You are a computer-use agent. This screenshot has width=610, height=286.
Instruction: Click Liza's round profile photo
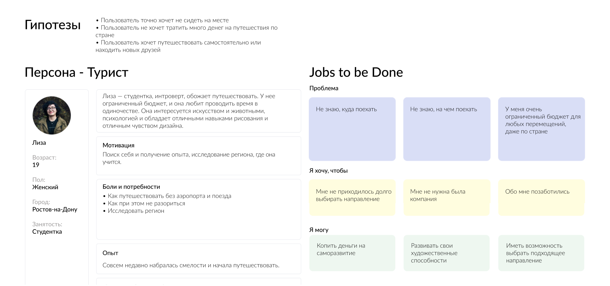point(52,115)
